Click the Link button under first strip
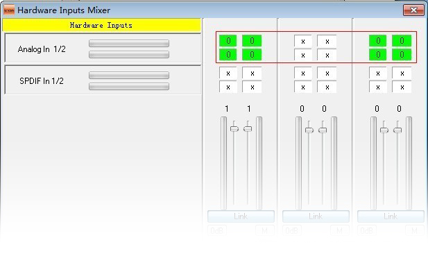Screen dimensions: 428x274 pyautogui.click(x=241, y=216)
